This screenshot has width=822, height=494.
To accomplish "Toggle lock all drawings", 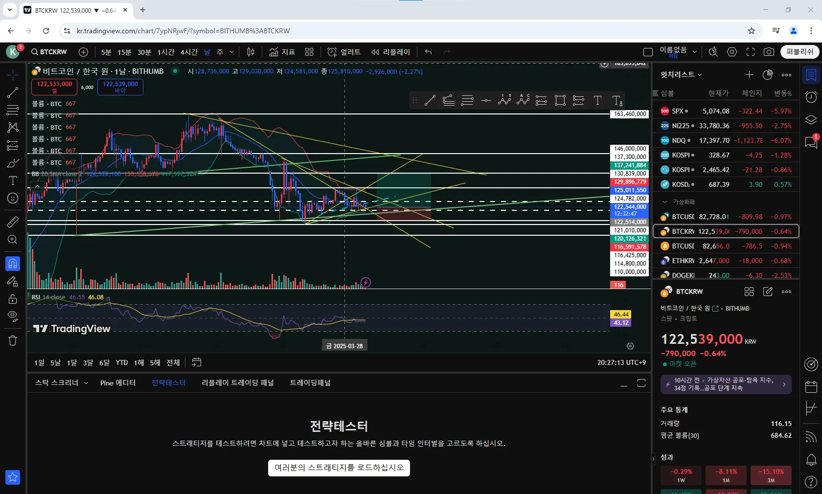I will coord(13,299).
